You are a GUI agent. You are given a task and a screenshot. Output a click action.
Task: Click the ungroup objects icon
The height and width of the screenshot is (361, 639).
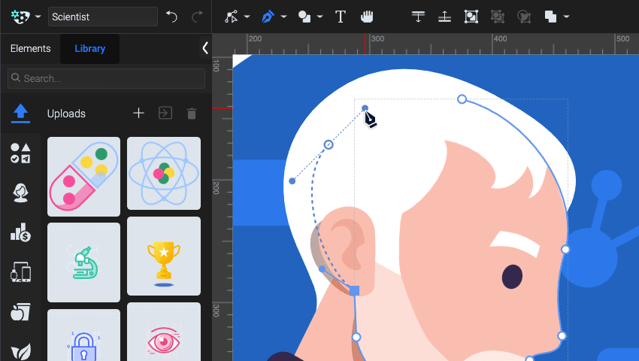tap(498, 17)
